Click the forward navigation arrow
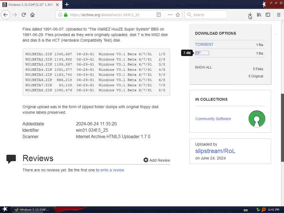284x213 pixels. click(15, 15)
